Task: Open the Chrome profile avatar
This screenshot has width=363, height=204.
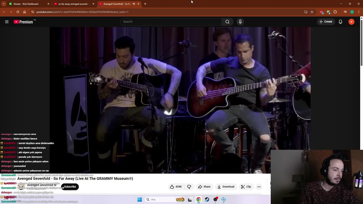Action: coord(352,12)
